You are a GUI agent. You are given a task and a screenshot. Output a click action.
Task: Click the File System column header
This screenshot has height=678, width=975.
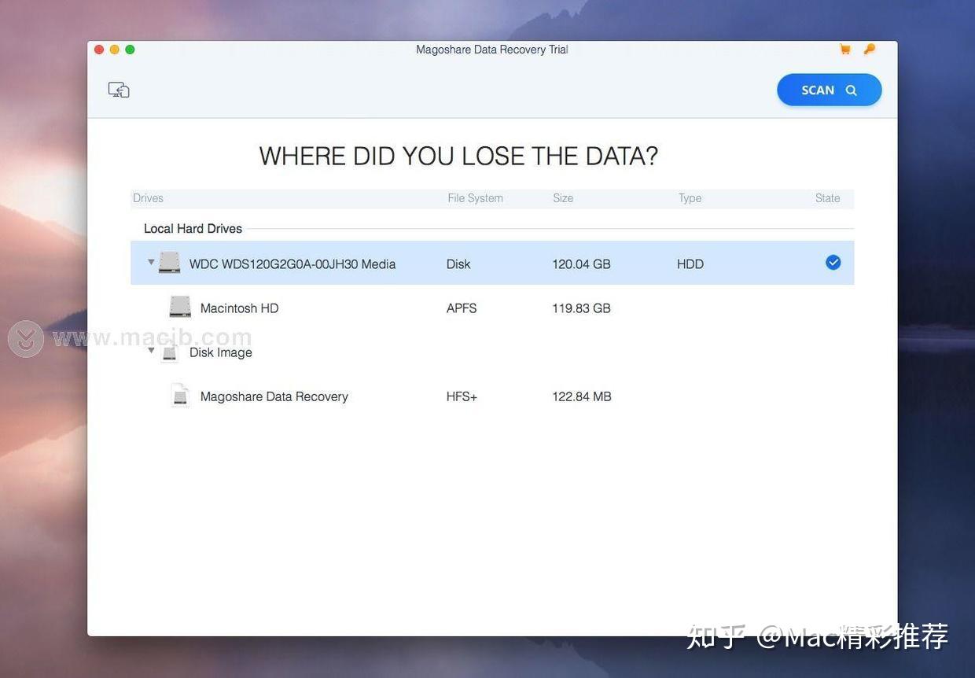[x=475, y=197]
